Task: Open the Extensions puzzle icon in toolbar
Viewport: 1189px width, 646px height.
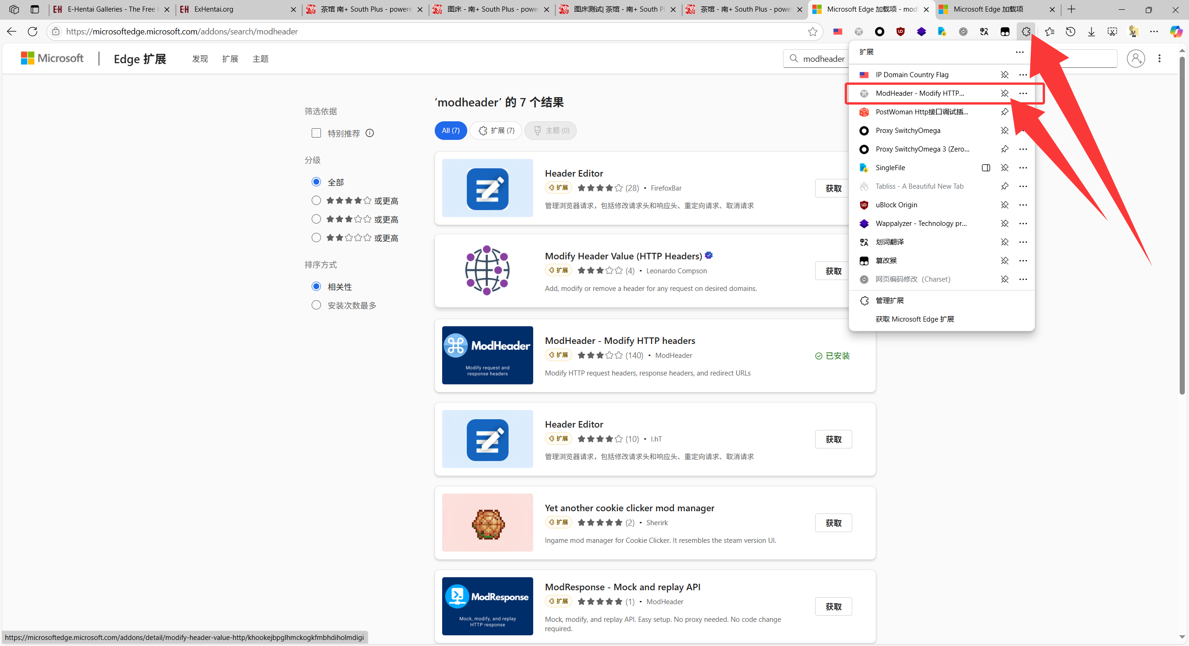Action: tap(1026, 32)
